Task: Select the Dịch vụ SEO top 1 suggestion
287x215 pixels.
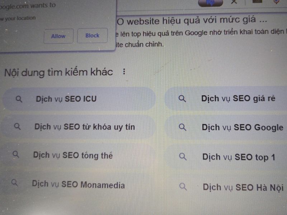Action: (x=239, y=157)
